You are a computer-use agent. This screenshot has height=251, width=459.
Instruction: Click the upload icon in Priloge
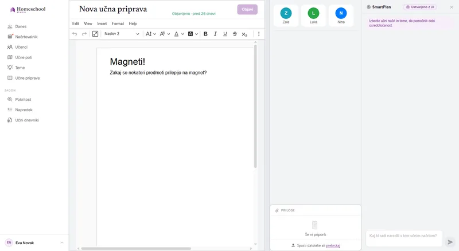293,245
